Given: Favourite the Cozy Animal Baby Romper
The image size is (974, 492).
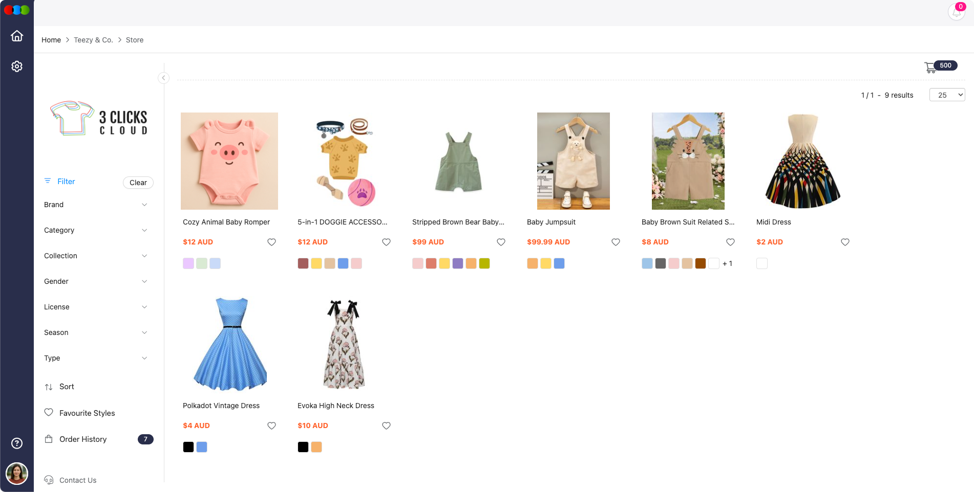Looking at the screenshot, I should coord(271,242).
